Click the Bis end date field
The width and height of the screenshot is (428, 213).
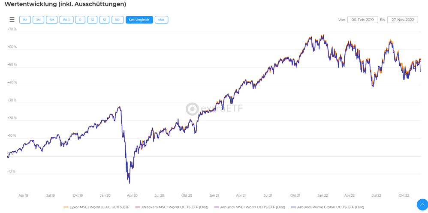click(402, 20)
